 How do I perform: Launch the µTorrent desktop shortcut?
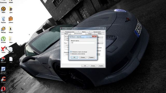coord(3,40)
